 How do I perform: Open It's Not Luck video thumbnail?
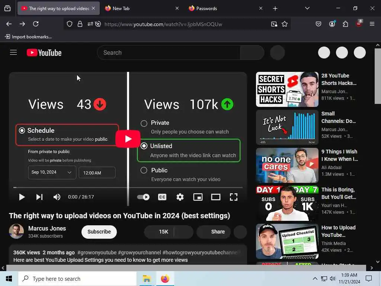(287, 127)
